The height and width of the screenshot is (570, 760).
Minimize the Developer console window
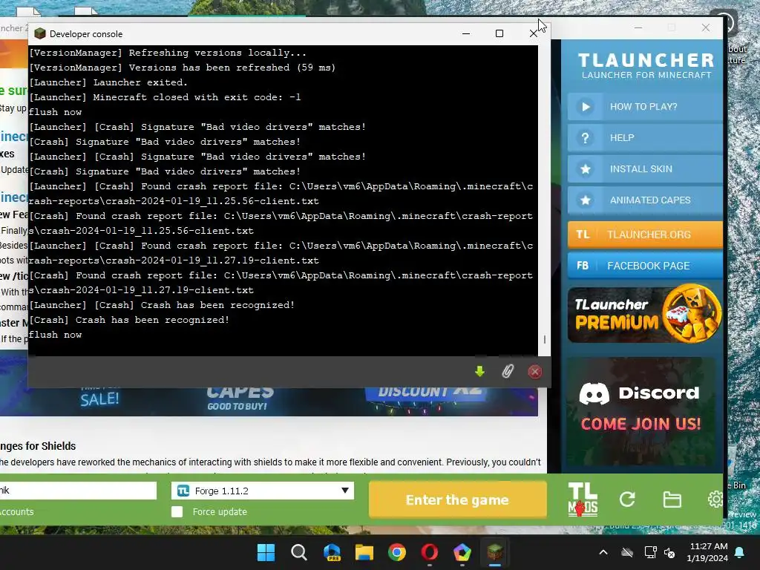click(x=466, y=33)
